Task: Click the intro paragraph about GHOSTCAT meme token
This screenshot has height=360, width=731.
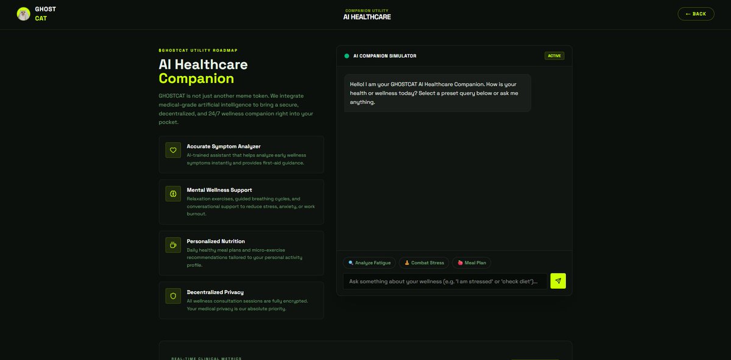Action: click(x=236, y=109)
